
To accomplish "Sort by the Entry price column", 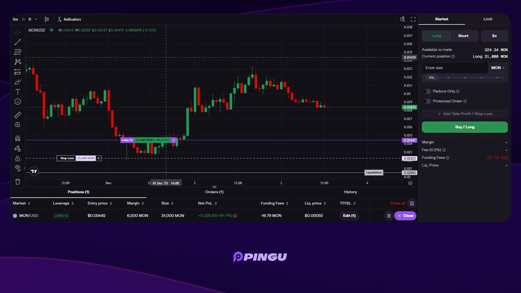I will [100, 203].
